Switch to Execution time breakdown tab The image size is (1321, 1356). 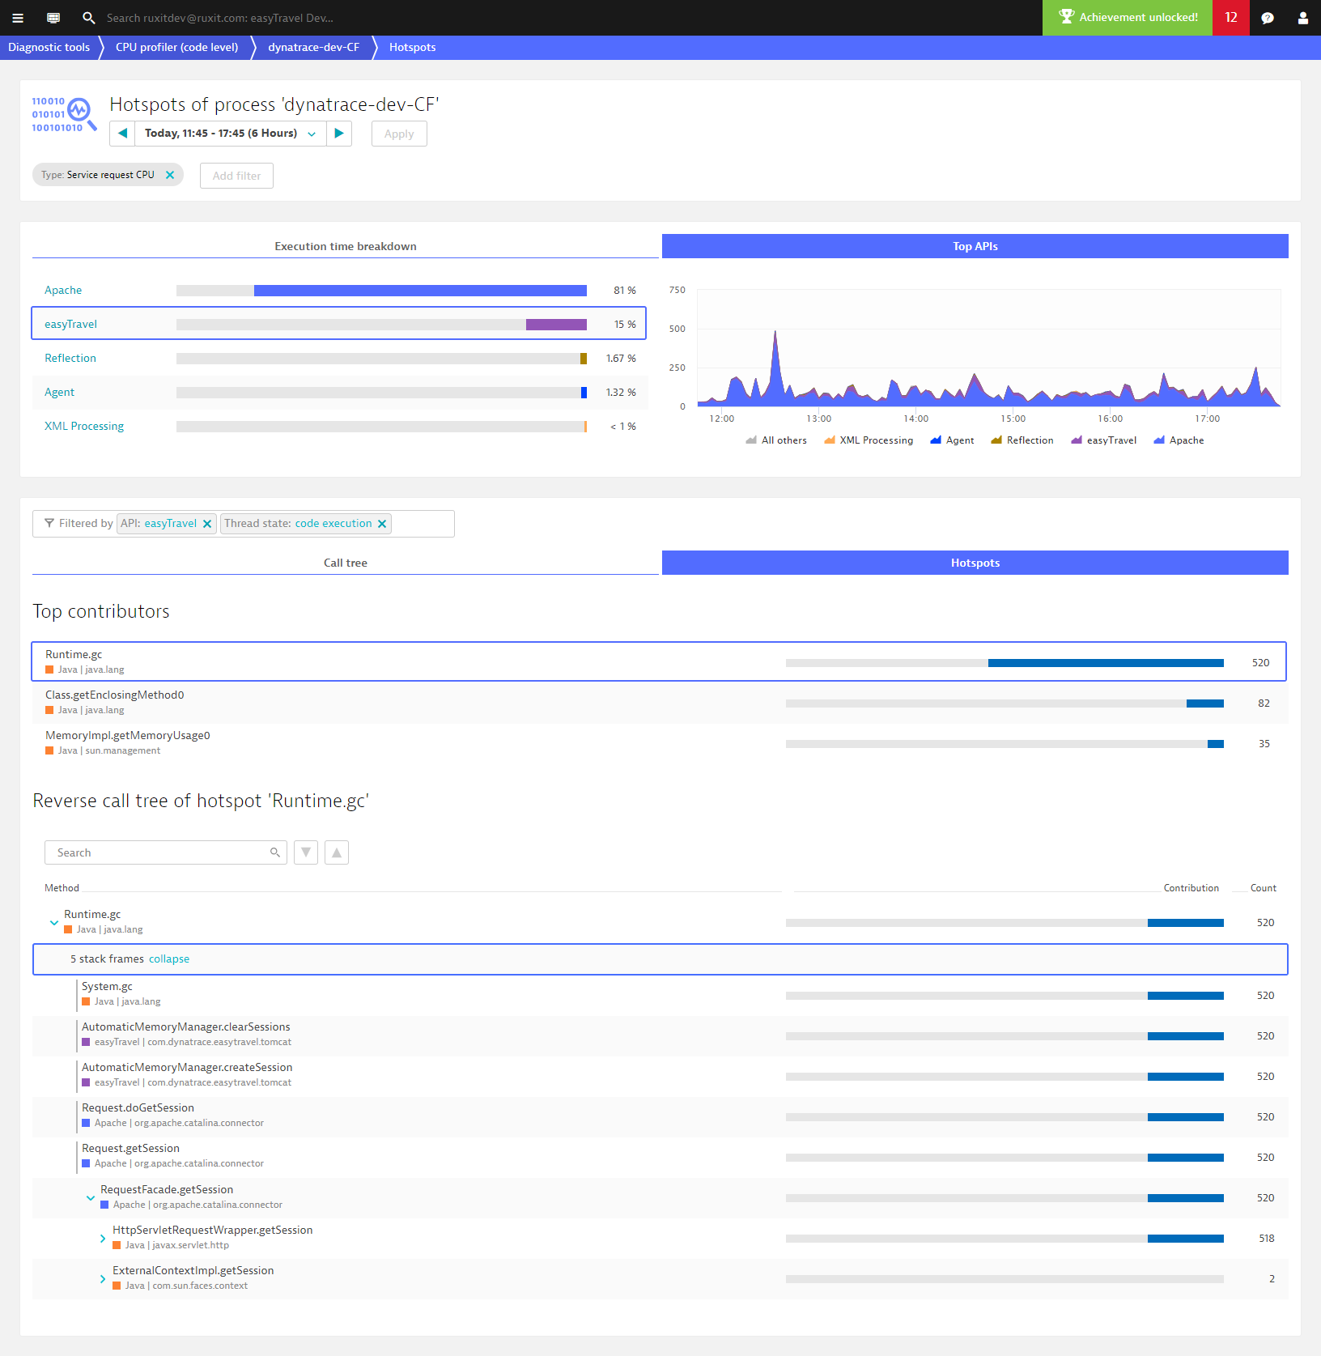coord(346,246)
